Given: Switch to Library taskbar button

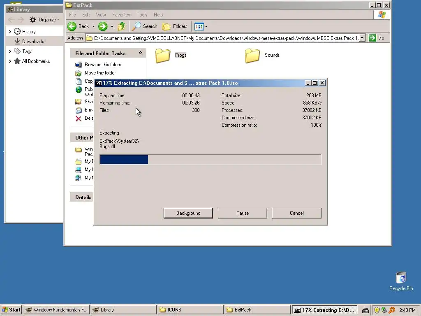Looking at the screenshot, I should (123, 310).
